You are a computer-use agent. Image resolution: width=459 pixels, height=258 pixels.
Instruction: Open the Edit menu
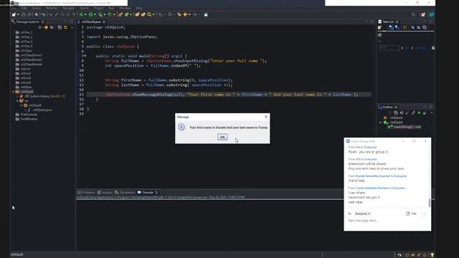click(24, 8)
